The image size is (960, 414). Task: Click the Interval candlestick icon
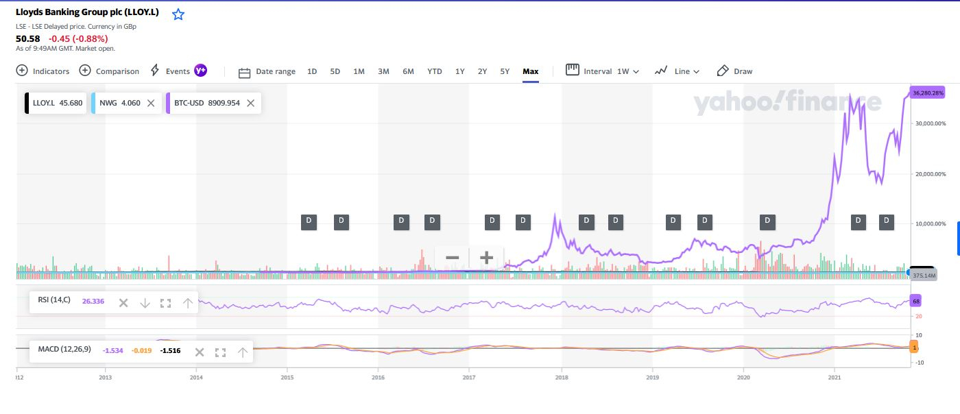click(x=572, y=70)
